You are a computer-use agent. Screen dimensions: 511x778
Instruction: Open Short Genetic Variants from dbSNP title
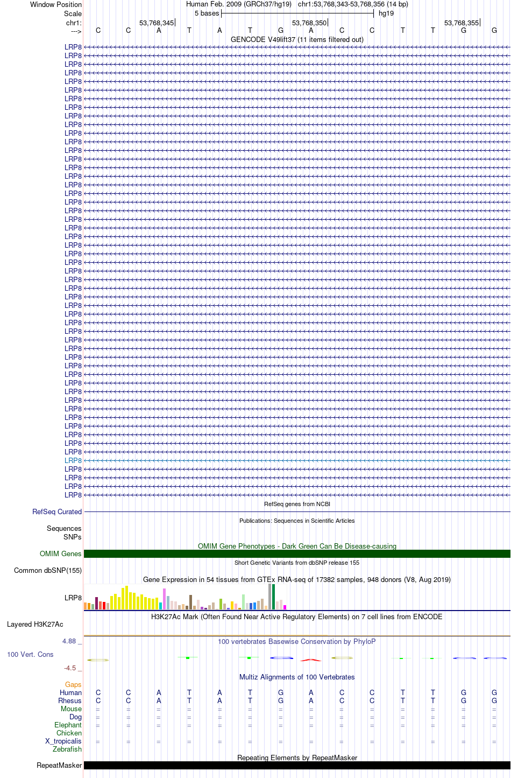(297, 563)
